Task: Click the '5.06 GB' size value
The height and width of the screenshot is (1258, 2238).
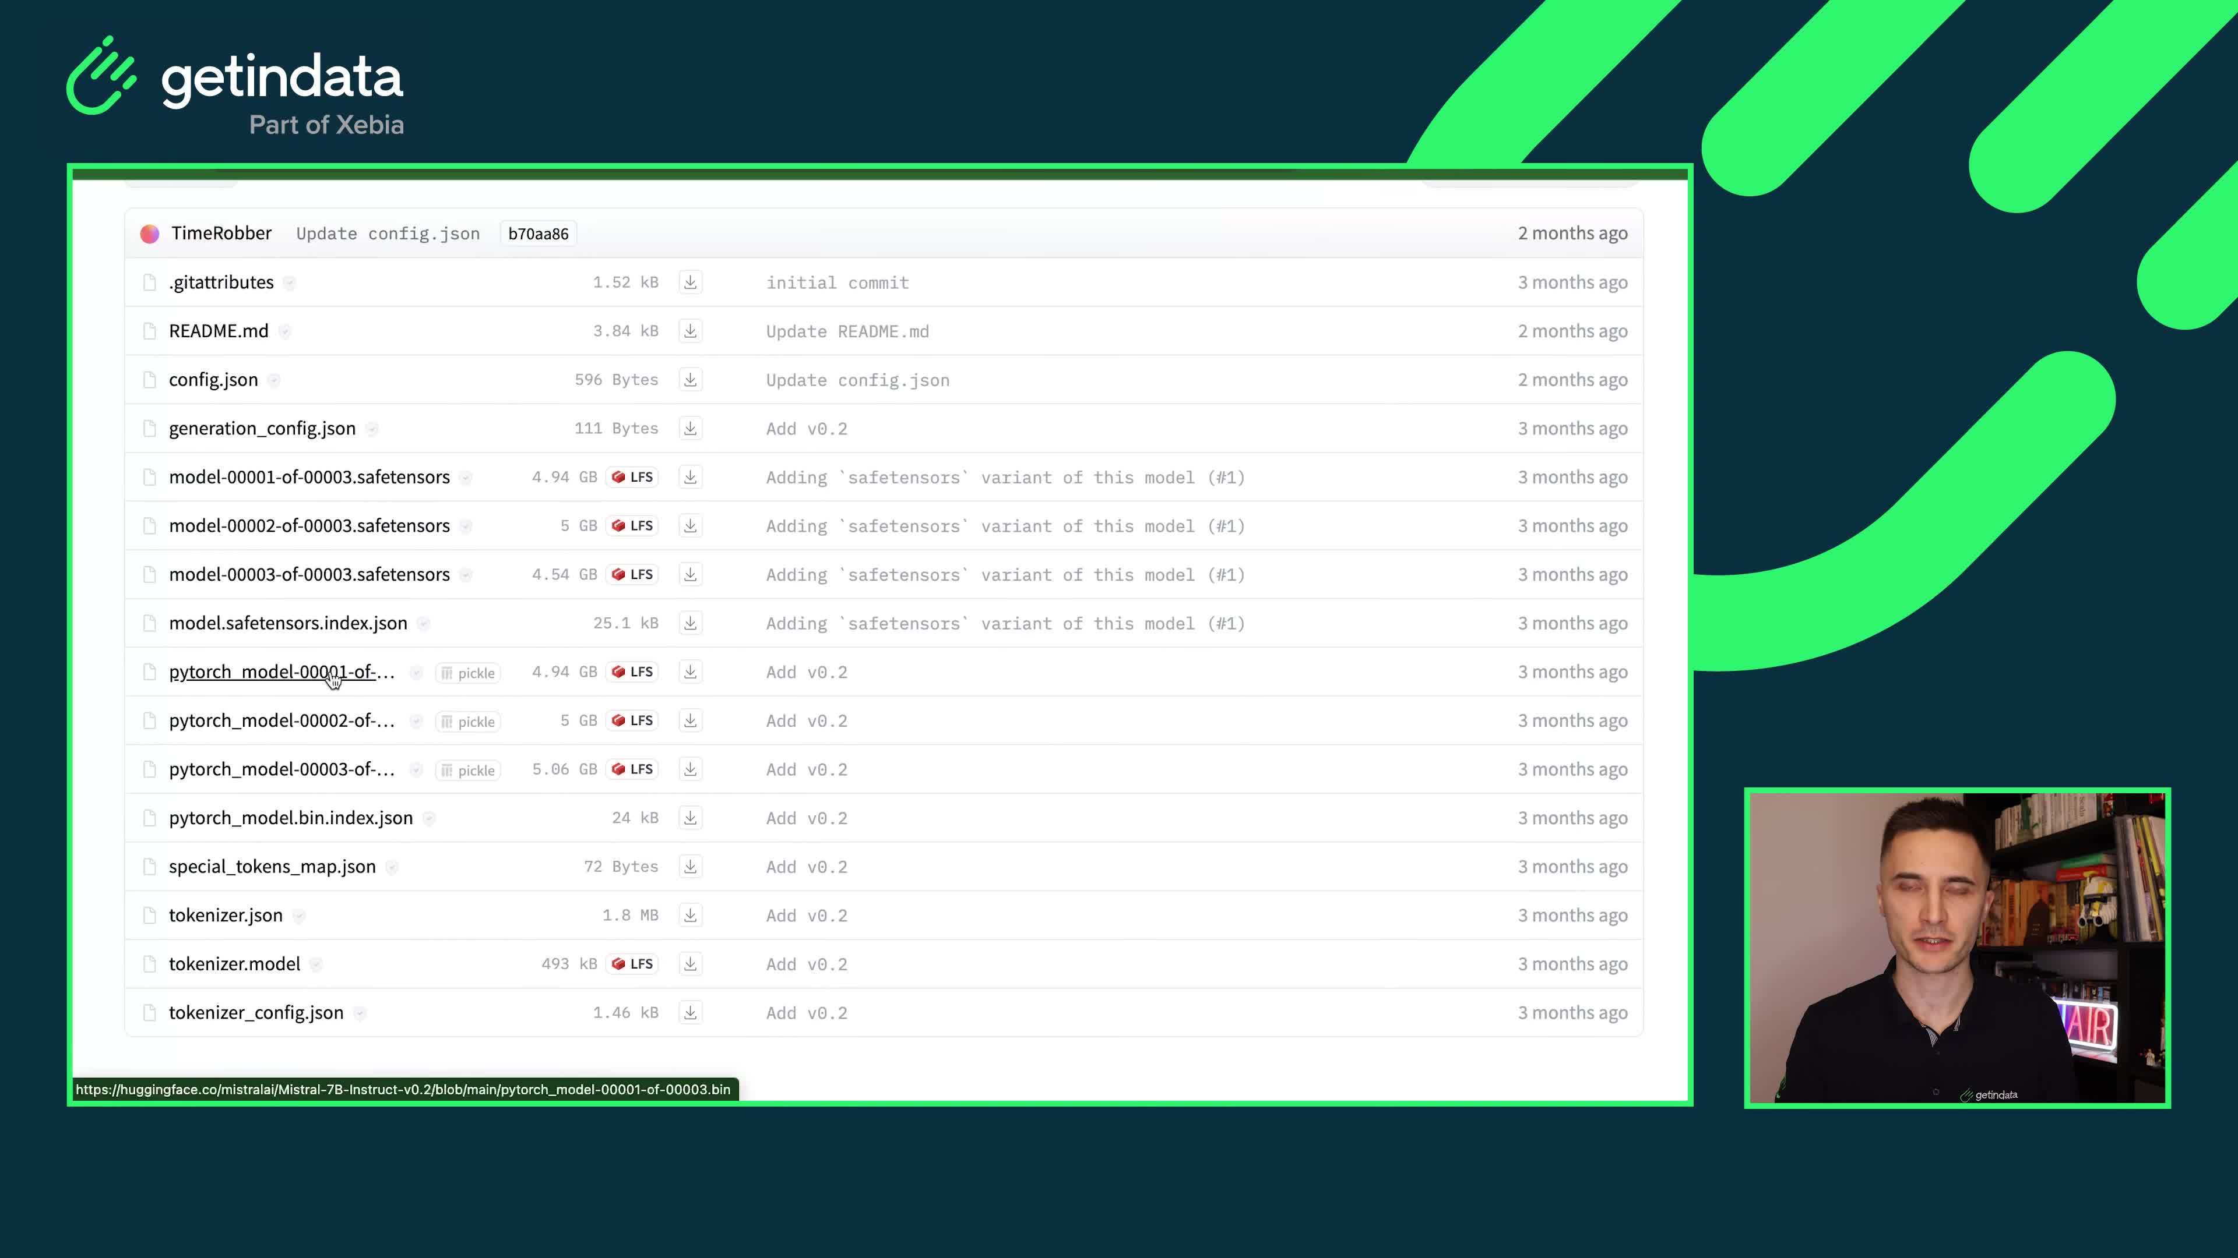Action: (x=564, y=768)
